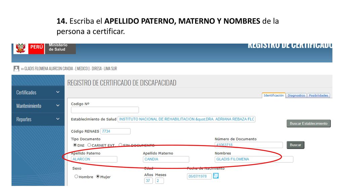Select the SIN DOCUMENTO option
Viewport: 344px width, 193px height.
coord(121,145)
